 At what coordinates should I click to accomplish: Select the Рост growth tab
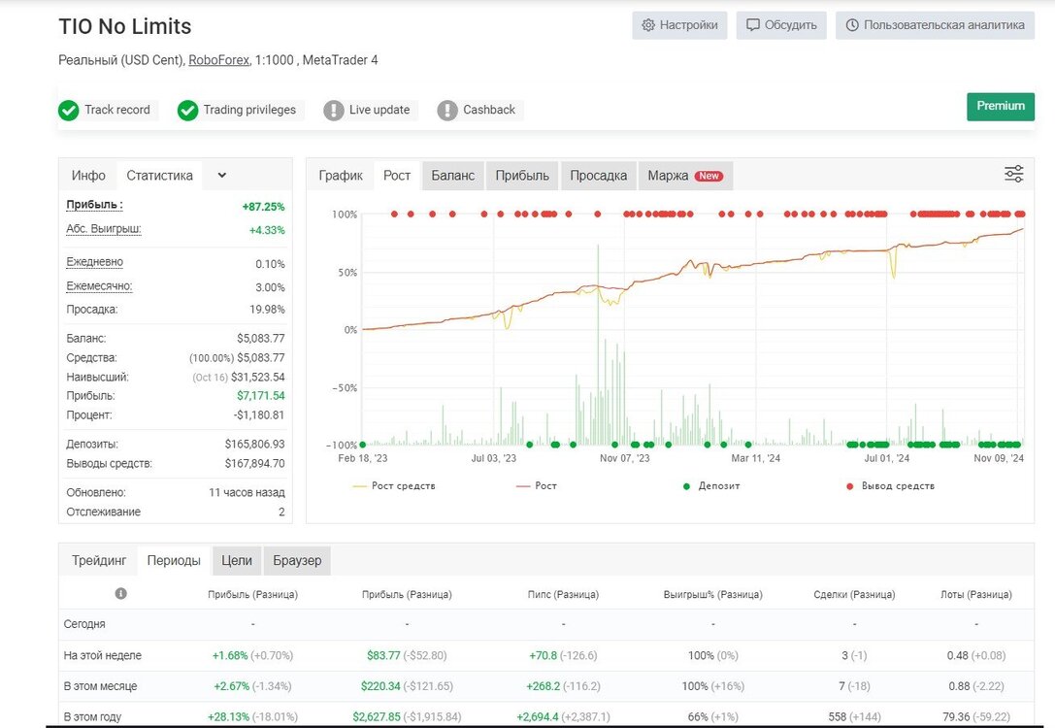point(397,176)
